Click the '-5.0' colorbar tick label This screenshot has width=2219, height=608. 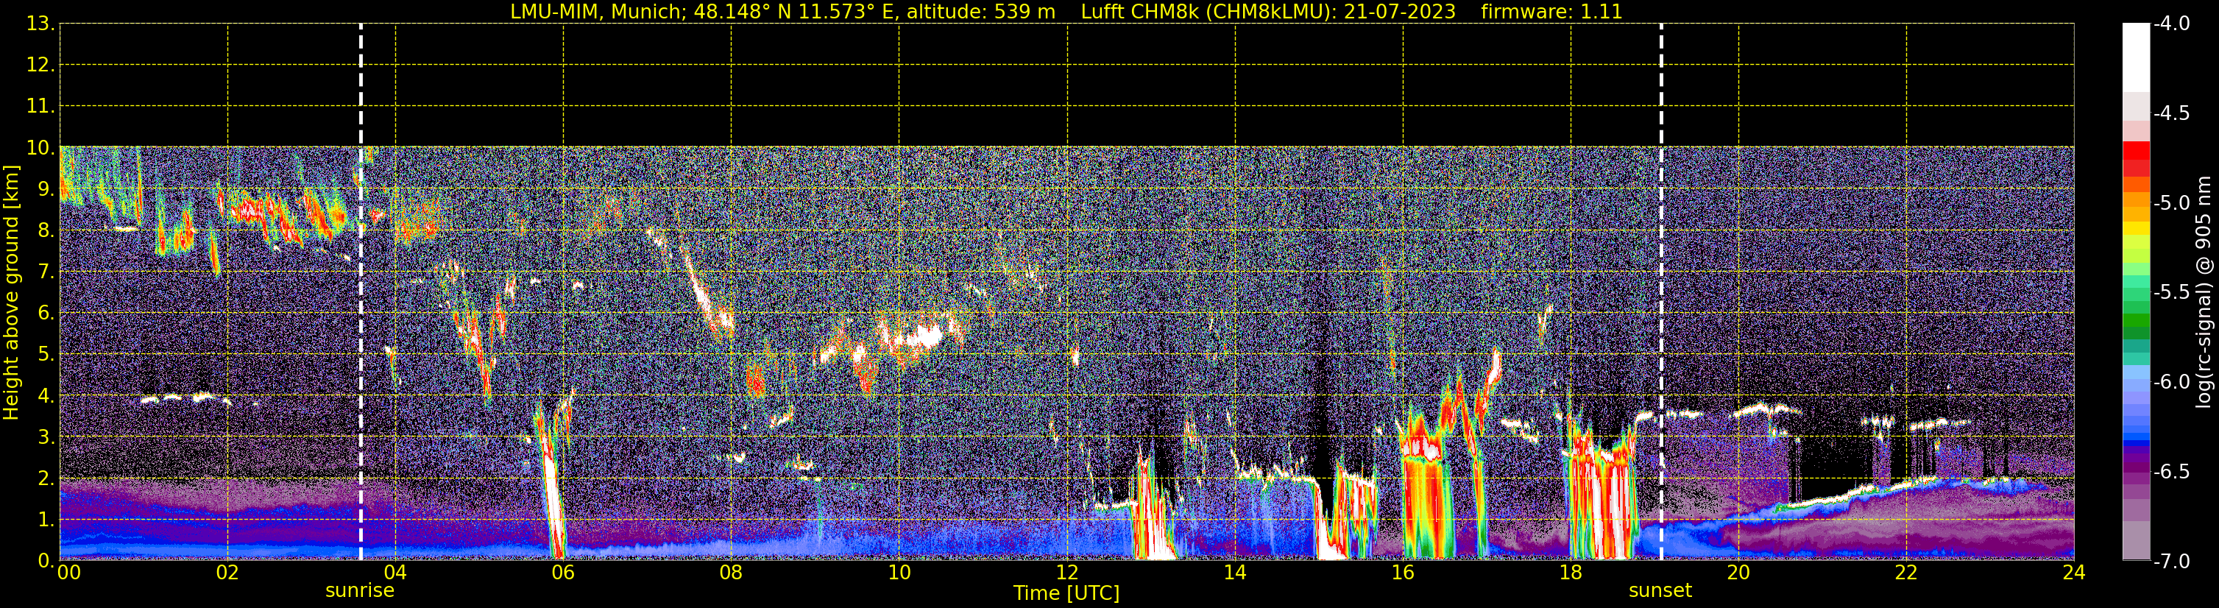[x=2172, y=203]
